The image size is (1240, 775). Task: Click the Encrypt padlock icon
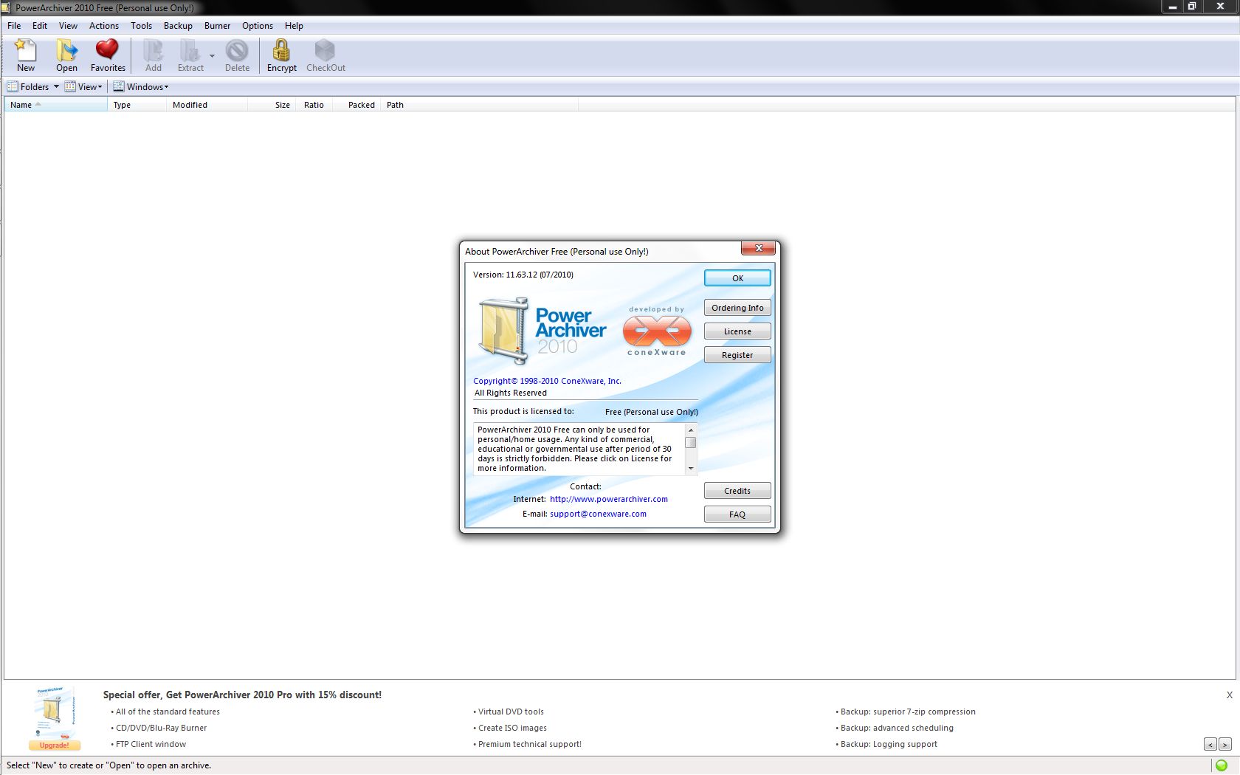[281, 55]
